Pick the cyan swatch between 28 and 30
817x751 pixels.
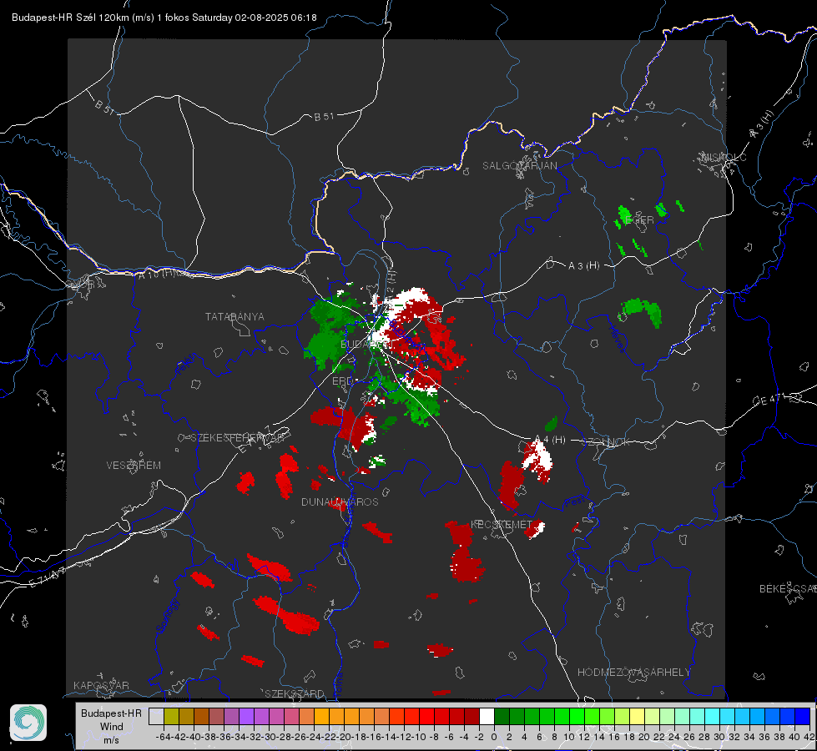coord(713,717)
